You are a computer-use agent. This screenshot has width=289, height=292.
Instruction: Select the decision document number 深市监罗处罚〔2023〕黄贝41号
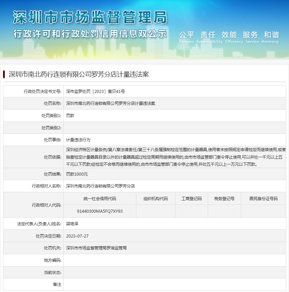coord(95,91)
